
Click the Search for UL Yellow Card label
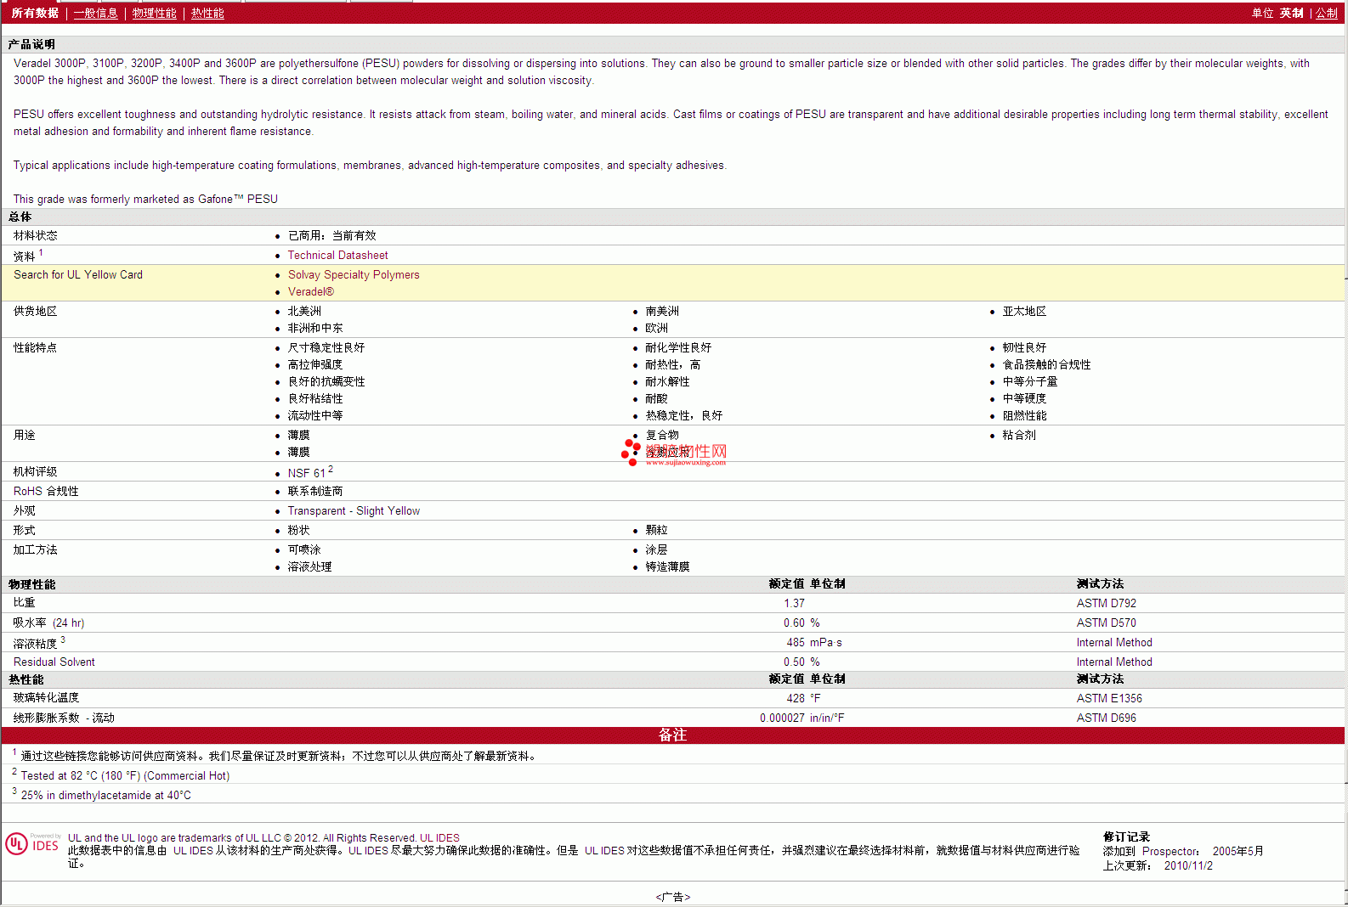pyautogui.click(x=78, y=275)
